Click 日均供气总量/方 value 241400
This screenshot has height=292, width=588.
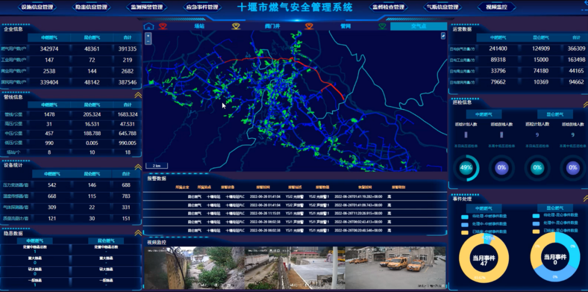pos(498,48)
